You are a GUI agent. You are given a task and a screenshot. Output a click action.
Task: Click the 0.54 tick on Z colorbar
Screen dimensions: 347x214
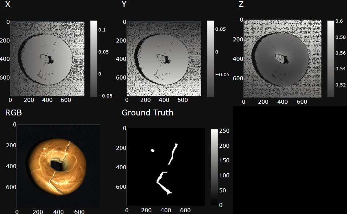click(x=340, y=69)
